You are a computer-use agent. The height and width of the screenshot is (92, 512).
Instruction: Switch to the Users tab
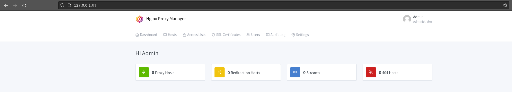click(253, 35)
